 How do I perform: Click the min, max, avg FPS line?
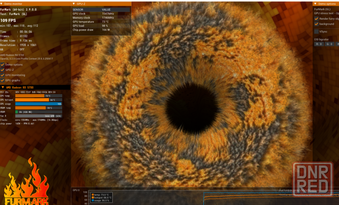click(19, 26)
